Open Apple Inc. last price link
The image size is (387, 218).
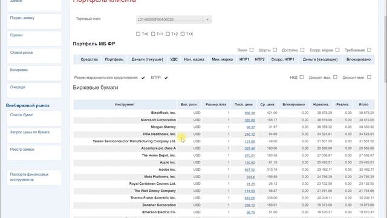pyautogui.click(x=250, y=163)
